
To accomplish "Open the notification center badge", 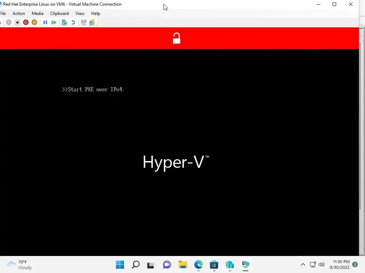I will [355, 264].
